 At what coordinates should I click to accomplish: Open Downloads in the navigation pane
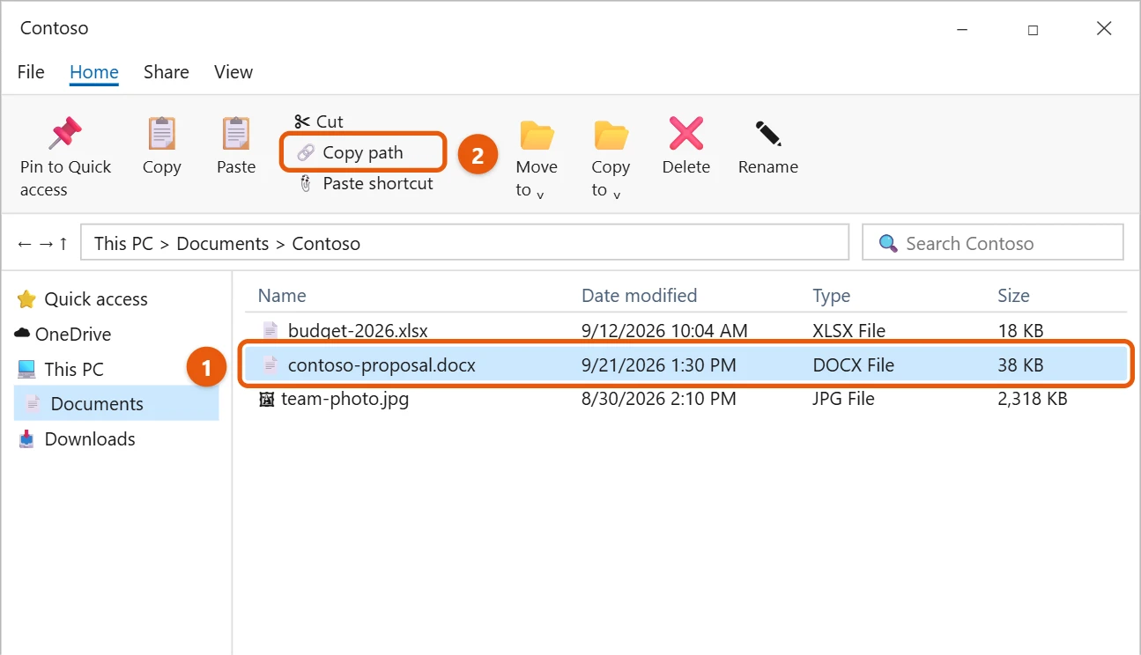(x=77, y=438)
